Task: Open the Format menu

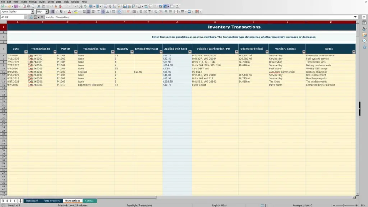Action: pyautogui.click(x=33, y=2)
